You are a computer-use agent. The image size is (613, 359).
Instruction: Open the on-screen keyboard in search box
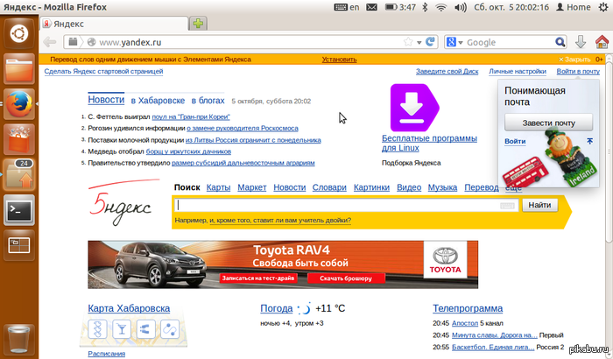point(507,206)
